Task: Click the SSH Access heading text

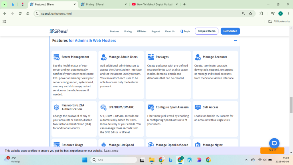Action: coord(210,107)
